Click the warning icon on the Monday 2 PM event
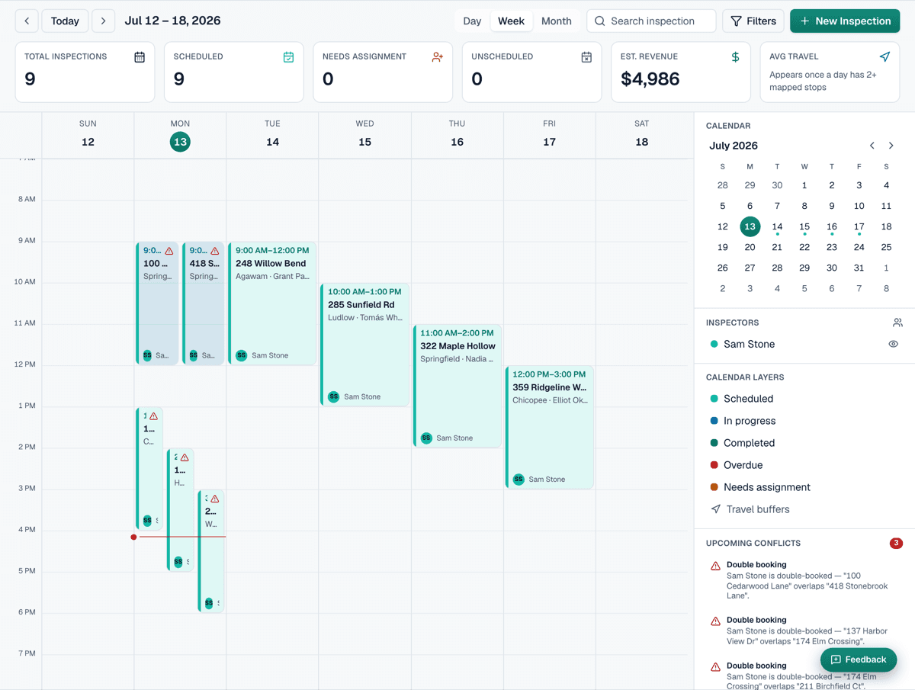915x690 pixels. (x=185, y=457)
